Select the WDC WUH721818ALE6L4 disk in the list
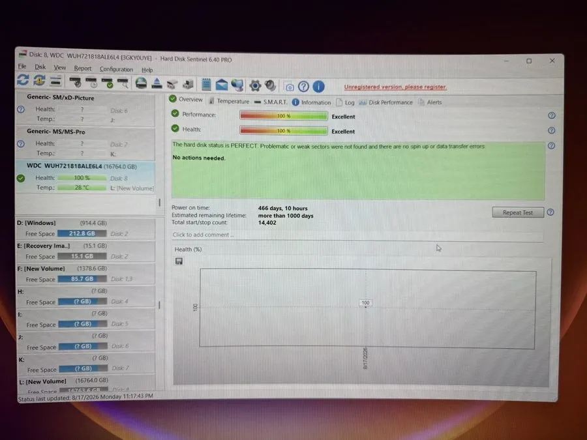587x440 pixels. point(85,177)
